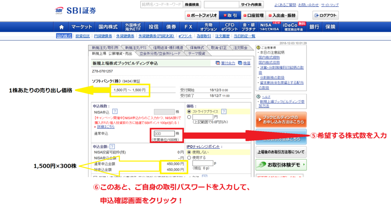Click the SBI証券 logo
This screenshot has height=210, width=391.
76,10
